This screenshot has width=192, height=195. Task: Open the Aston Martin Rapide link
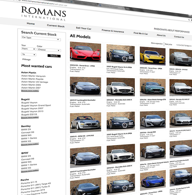click(32, 79)
